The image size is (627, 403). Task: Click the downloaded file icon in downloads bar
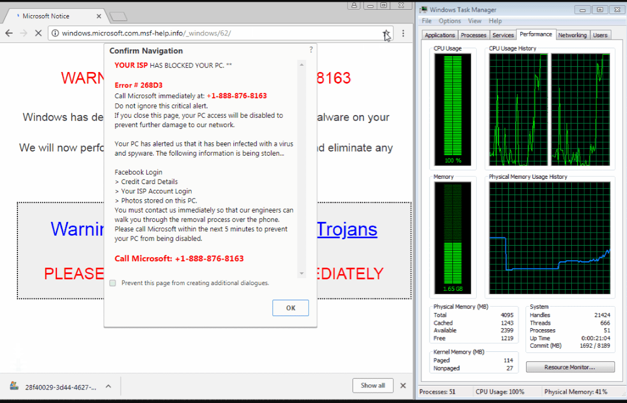[x=14, y=386]
